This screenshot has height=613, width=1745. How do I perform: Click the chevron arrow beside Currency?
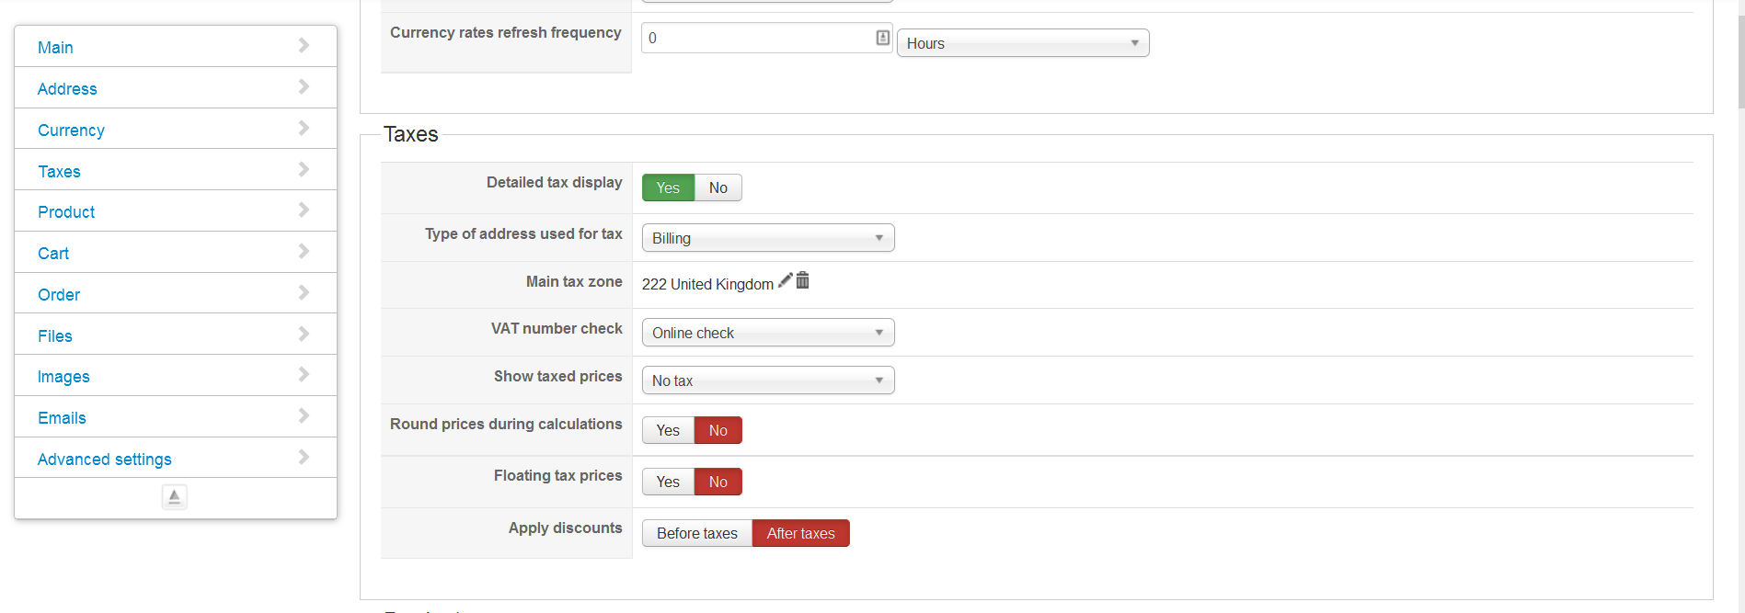pyautogui.click(x=304, y=129)
